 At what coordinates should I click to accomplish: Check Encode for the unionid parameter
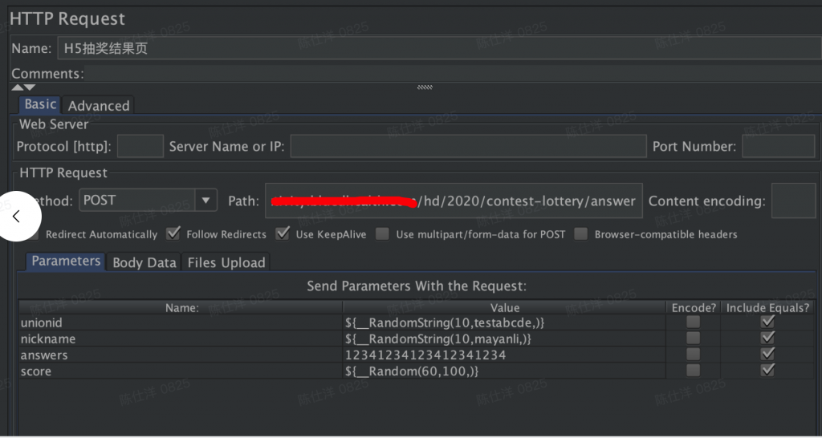pos(693,322)
